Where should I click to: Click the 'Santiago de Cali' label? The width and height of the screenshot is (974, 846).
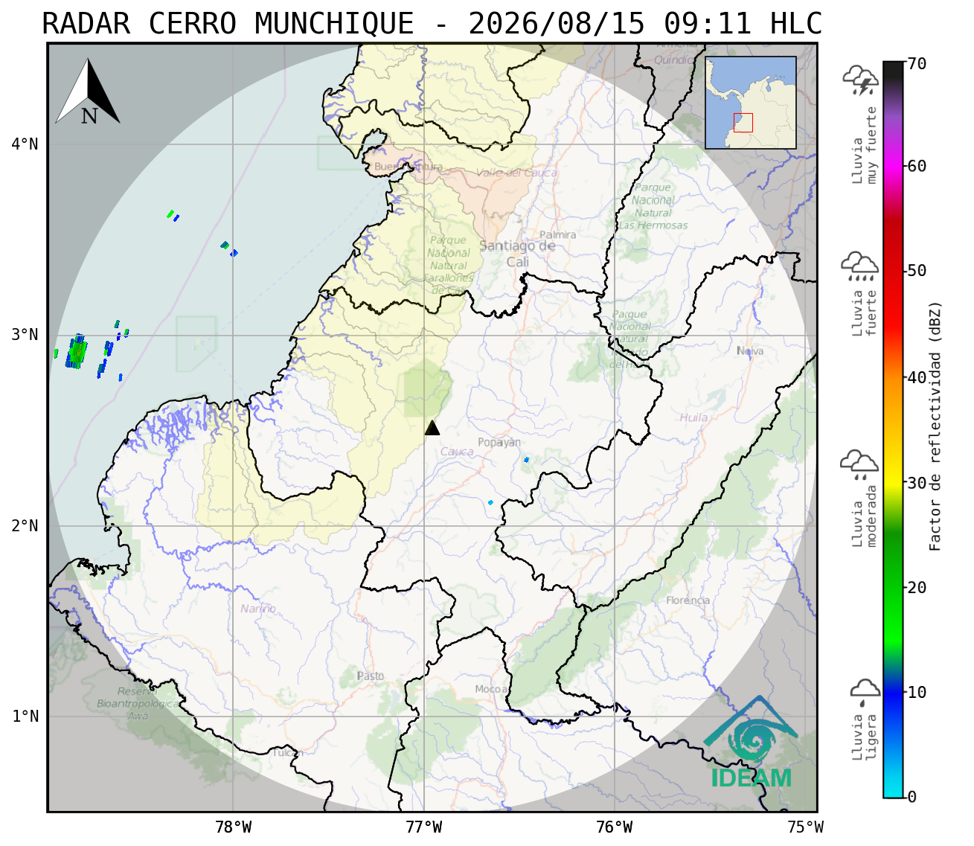coord(518,254)
